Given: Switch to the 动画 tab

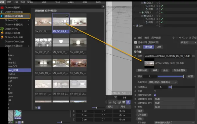Looking at the screenshot, I should click(x=159, y=47).
